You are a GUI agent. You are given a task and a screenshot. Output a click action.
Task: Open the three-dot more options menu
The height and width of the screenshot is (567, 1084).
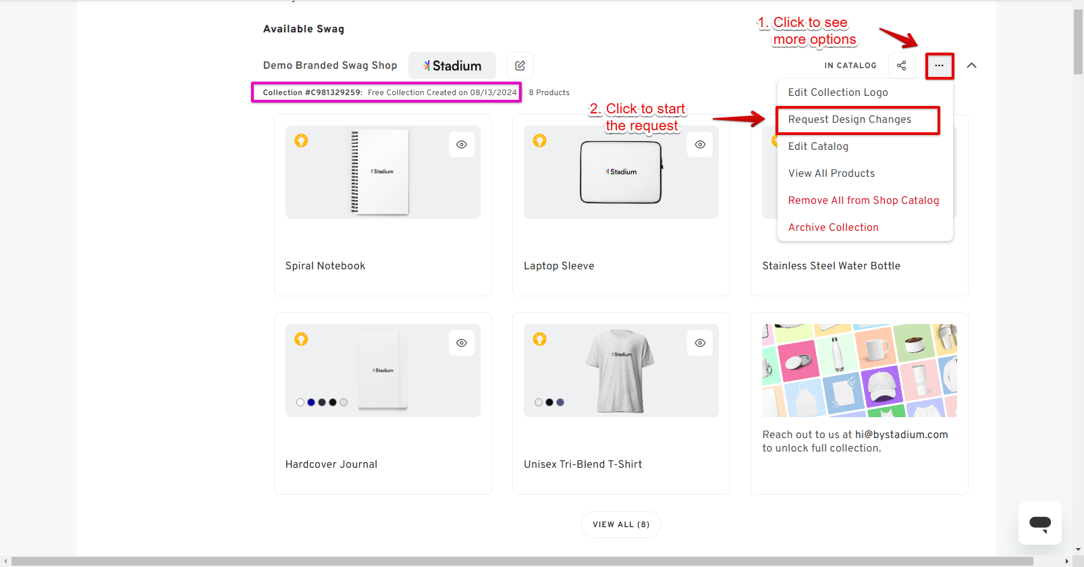coord(939,65)
